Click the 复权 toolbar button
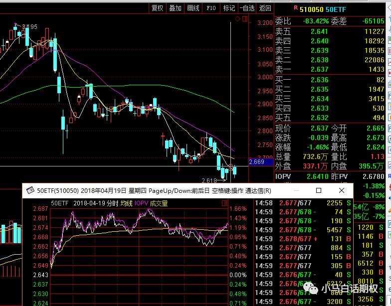 pos(157,8)
